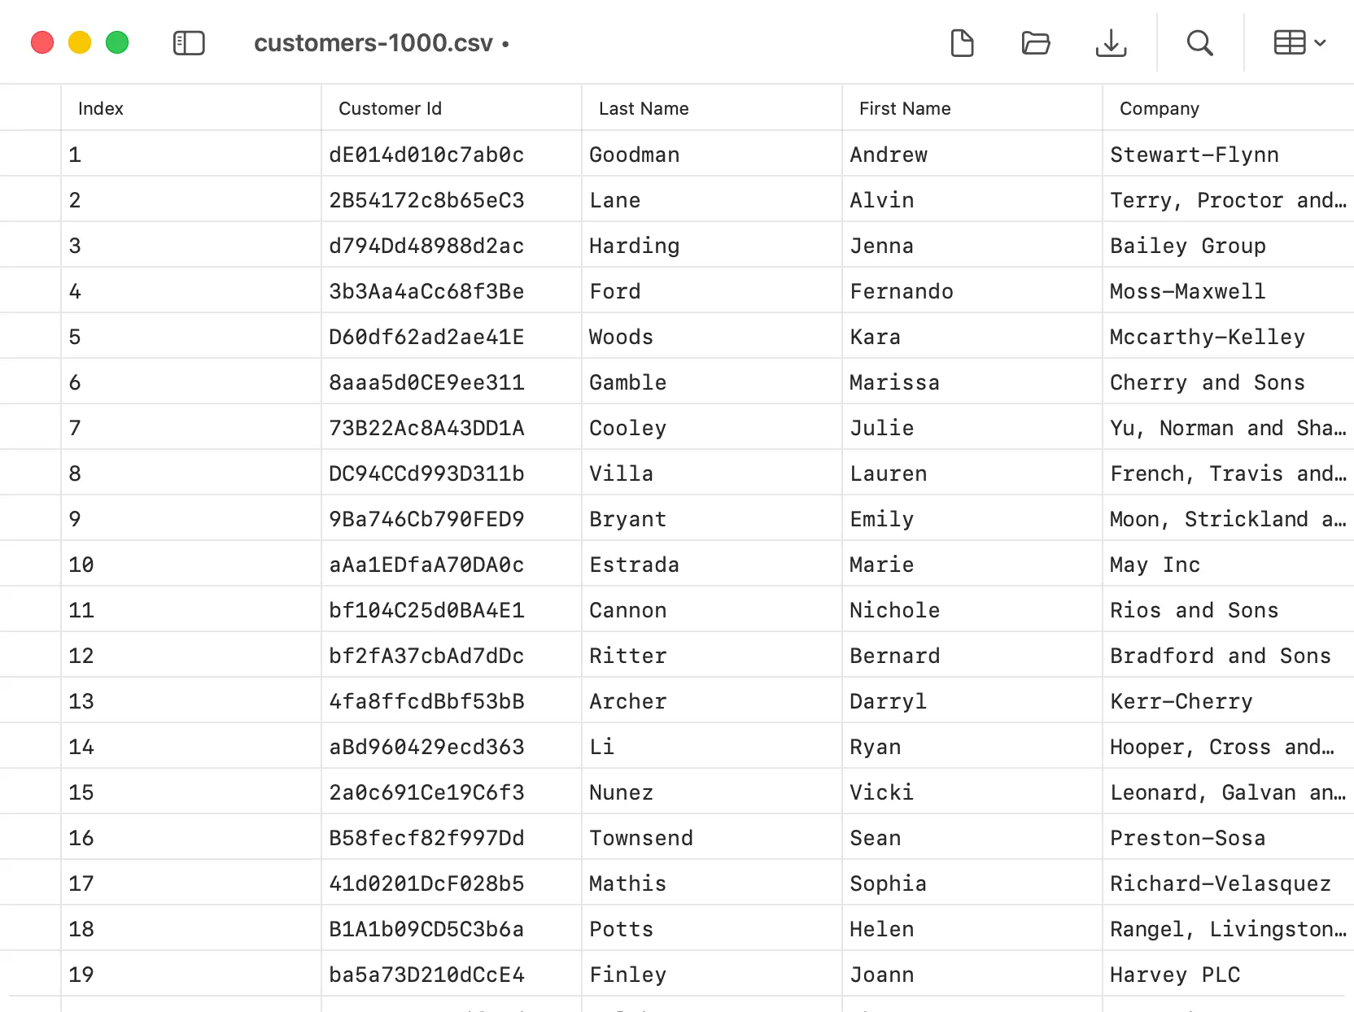1354x1012 pixels.
Task: Select the Bailey Group company cell
Action: coord(1229,245)
